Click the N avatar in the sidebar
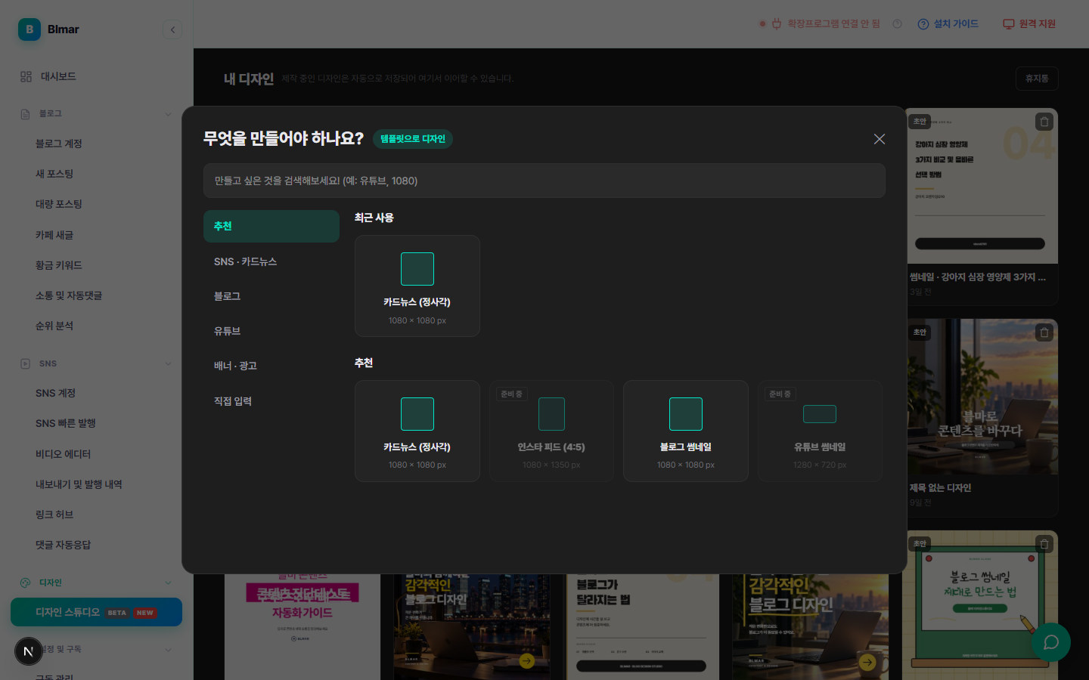This screenshot has width=1089, height=680. click(29, 651)
